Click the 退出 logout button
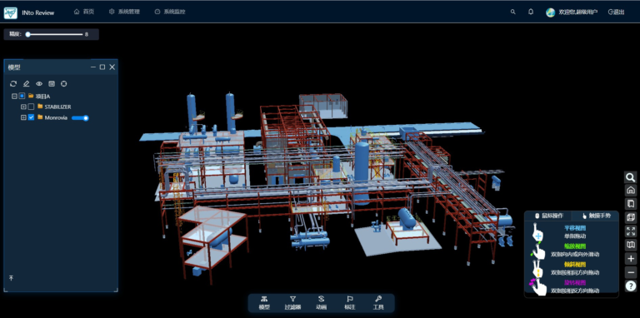The height and width of the screenshot is (318, 640). (x=617, y=12)
